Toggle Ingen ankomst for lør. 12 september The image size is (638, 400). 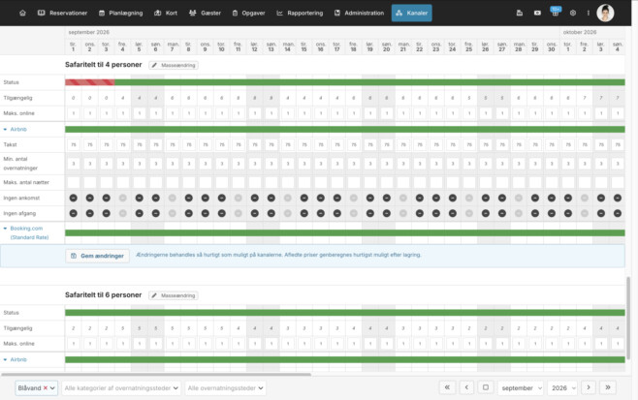point(255,198)
